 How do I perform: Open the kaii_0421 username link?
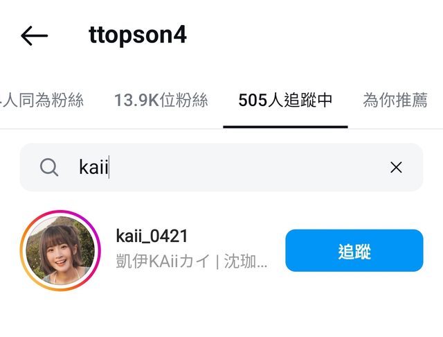(152, 236)
